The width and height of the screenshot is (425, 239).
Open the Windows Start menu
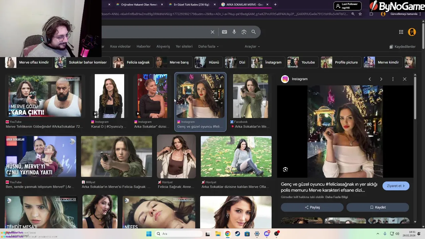tap(149, 234)
